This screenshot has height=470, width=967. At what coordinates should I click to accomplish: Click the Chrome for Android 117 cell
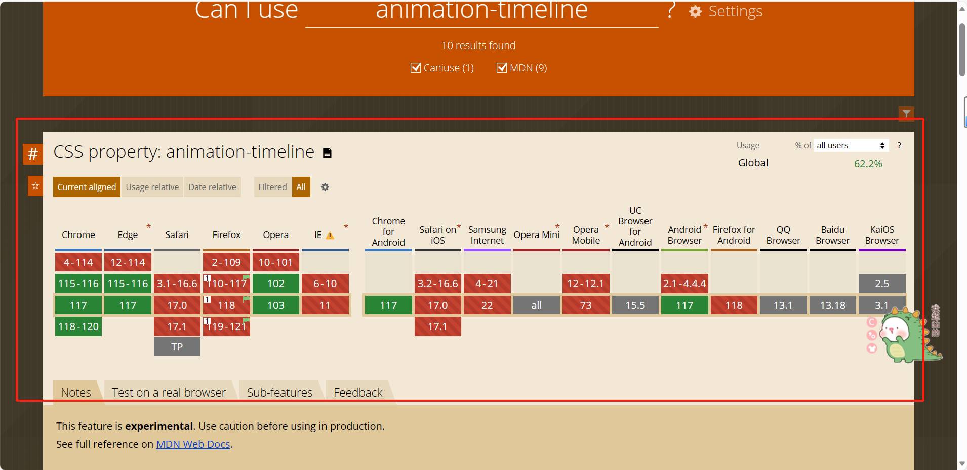388,305
